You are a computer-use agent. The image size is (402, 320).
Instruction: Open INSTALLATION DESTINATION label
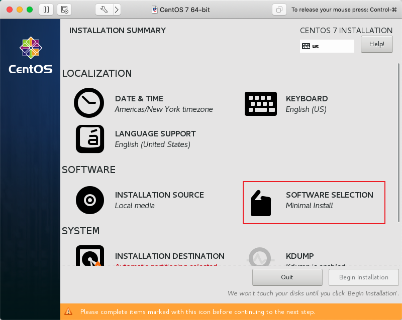click(x=170, y=256)
